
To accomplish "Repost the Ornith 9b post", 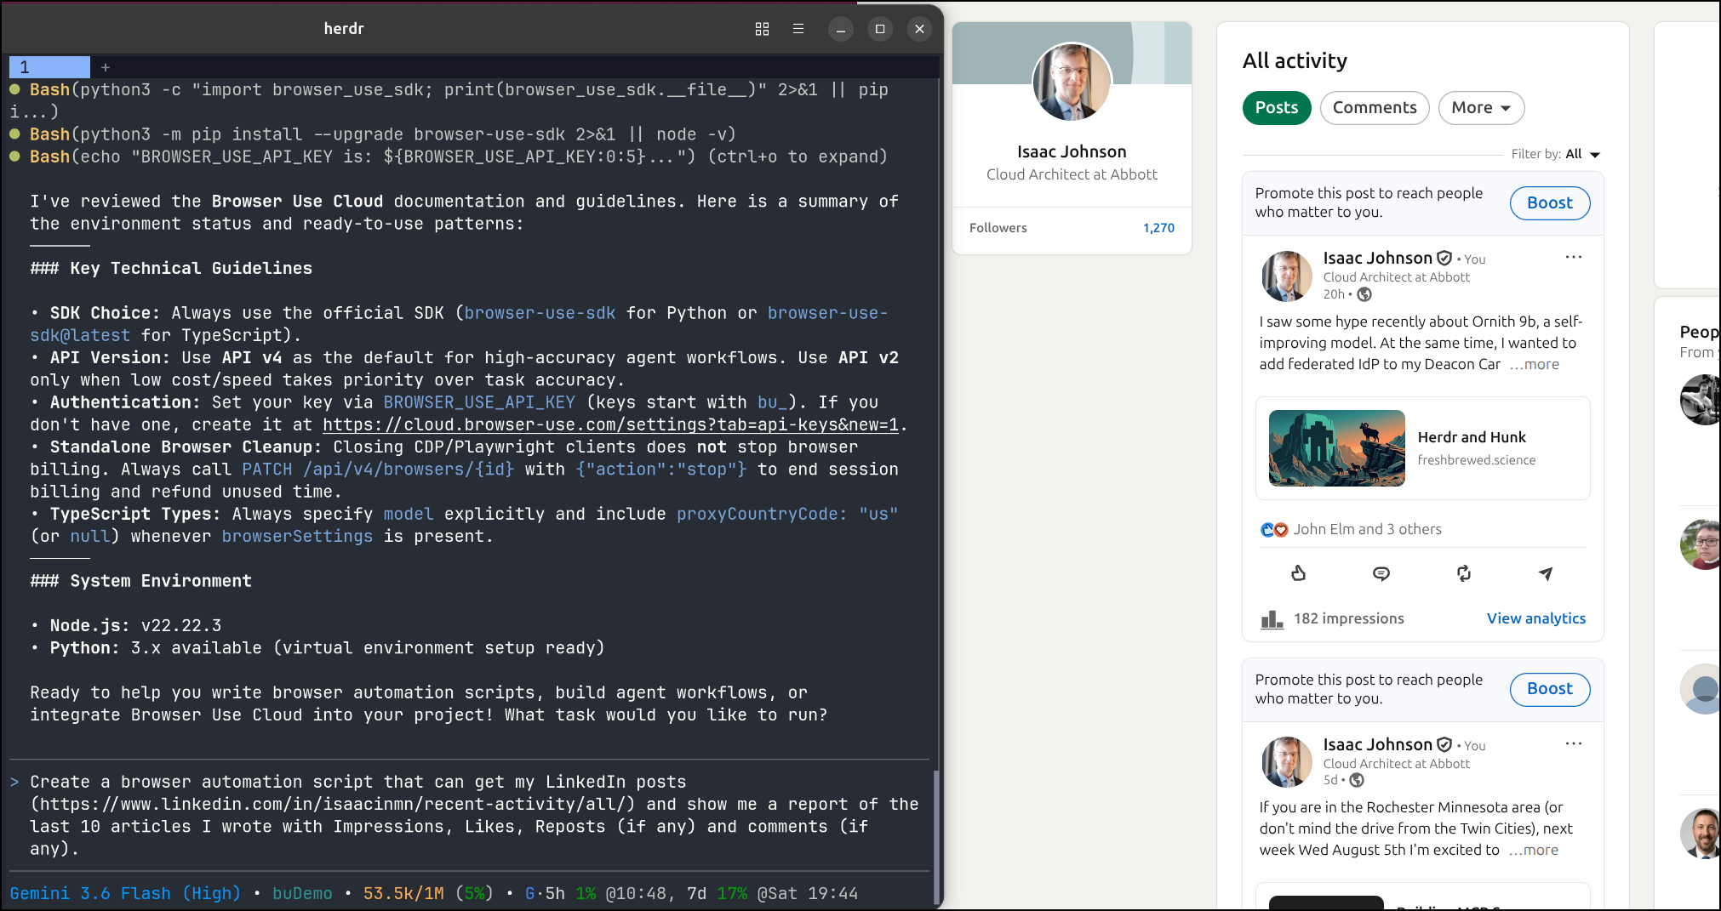I will (1463, 573).
